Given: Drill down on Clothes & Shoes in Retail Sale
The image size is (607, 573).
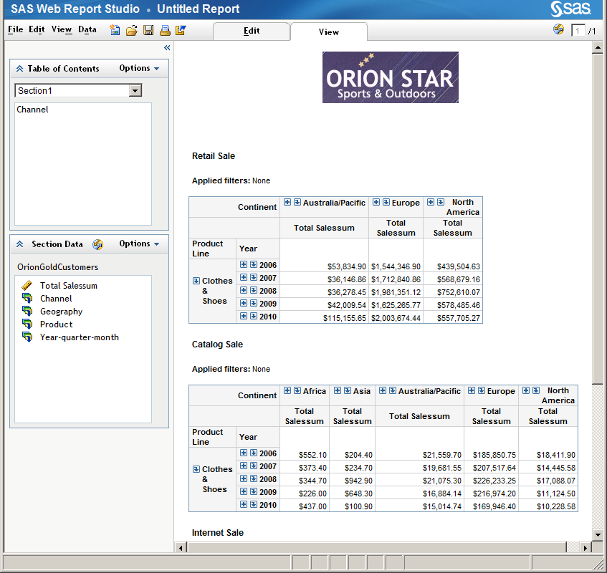Looking at the screenshot, I should coord(196,281).
